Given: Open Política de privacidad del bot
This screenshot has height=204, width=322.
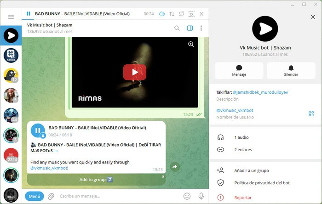Looking at the screenshot, I should click(265, 183).
